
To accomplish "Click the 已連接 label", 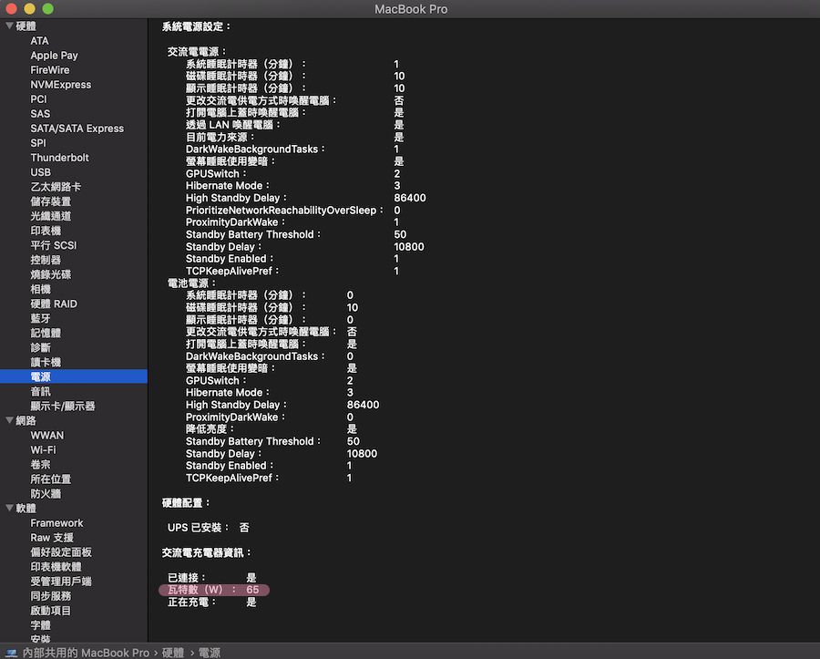I will [x=186, y=578].
